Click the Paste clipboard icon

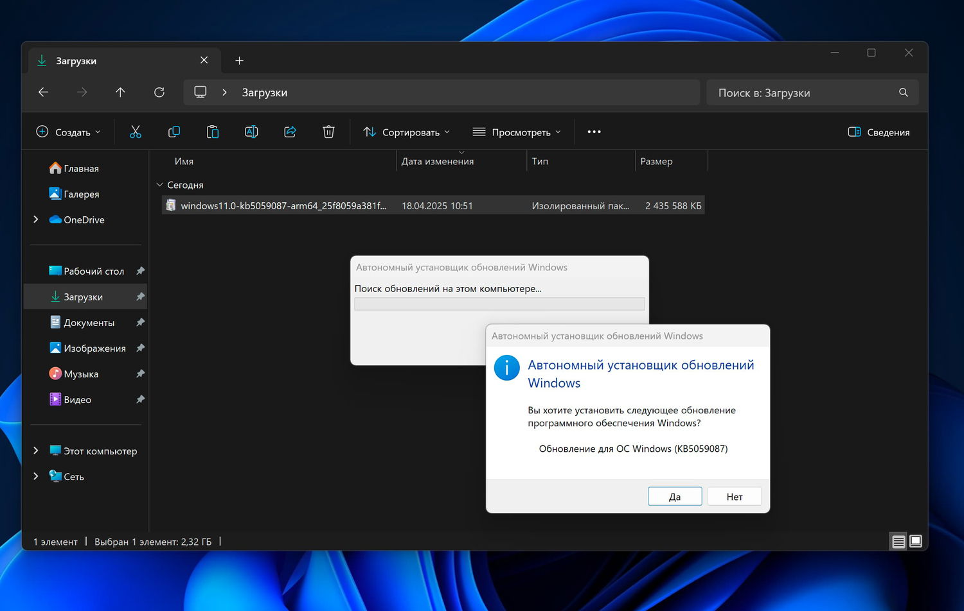213,132
